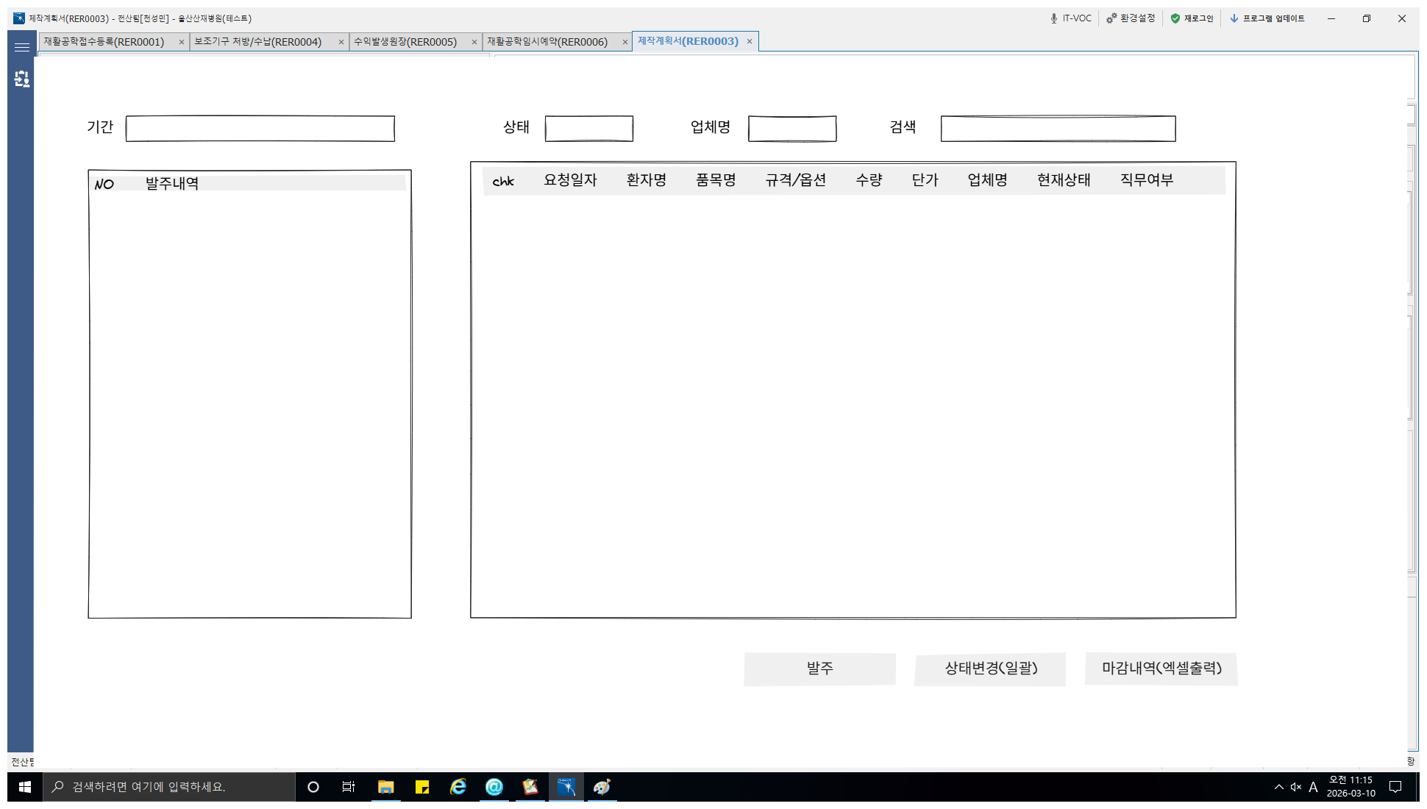The image size is (1427, 809).
Task: Click the 수량 column header
Action: (x=869, y=180)
